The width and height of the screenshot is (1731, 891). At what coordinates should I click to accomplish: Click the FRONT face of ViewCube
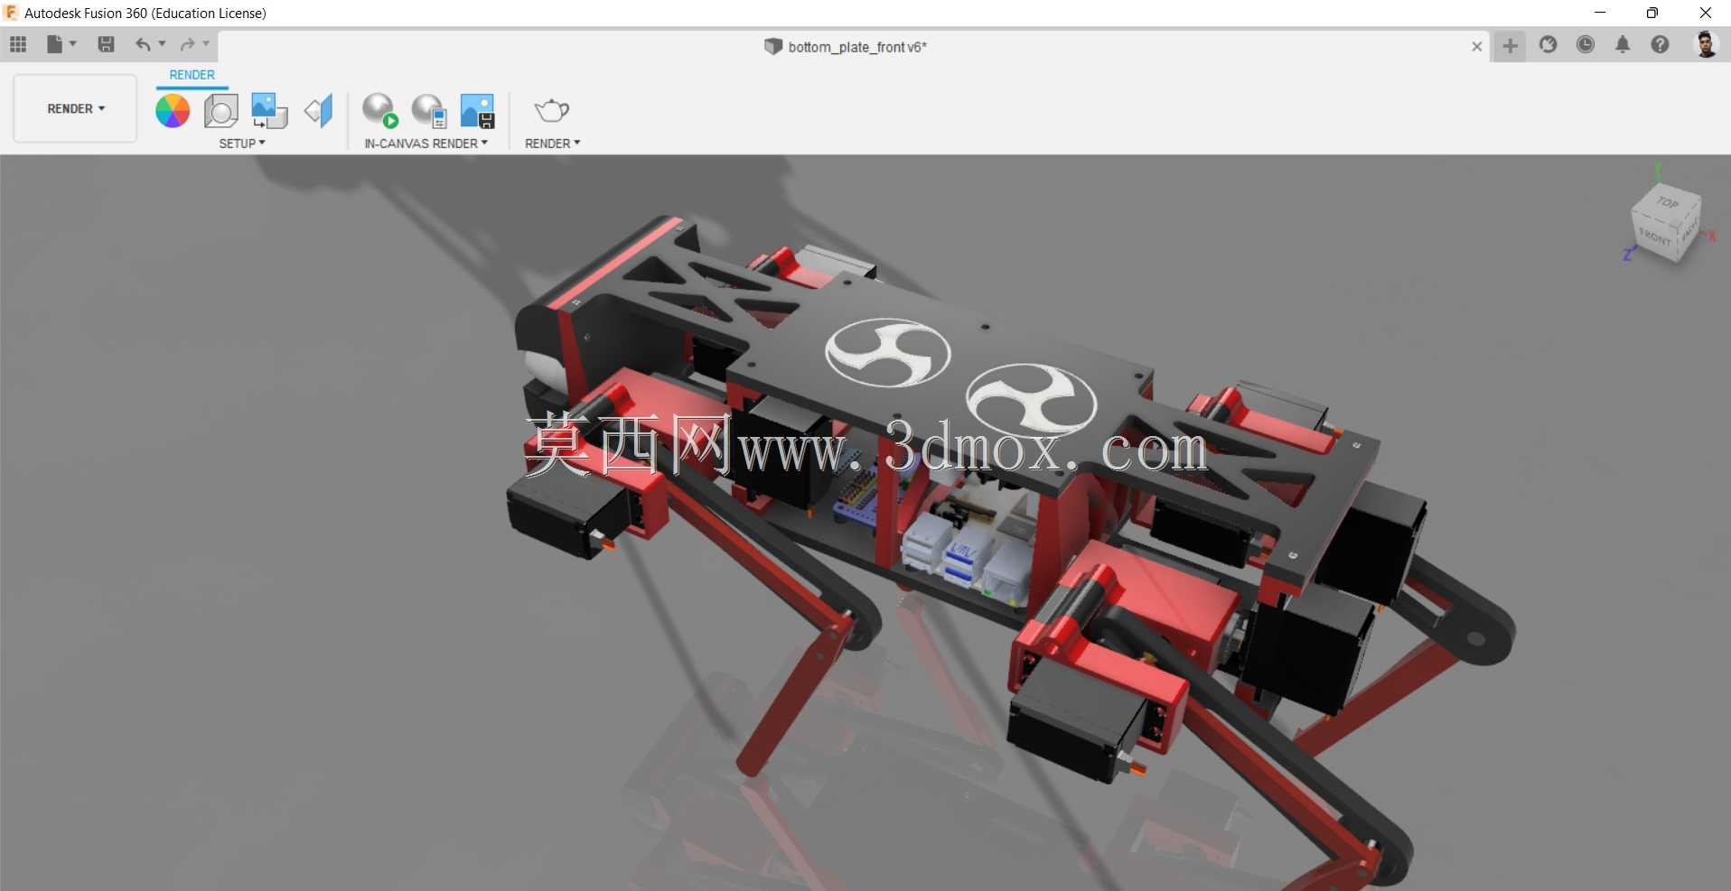1654,237
